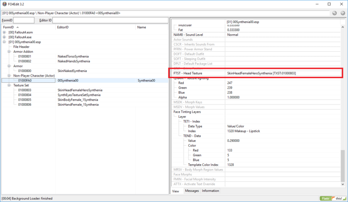Select record 01000805 SkinBodyFemale_1Synthenia
Image resolution: width=348 pixels, height=202 pixels.
pos(85,100)
